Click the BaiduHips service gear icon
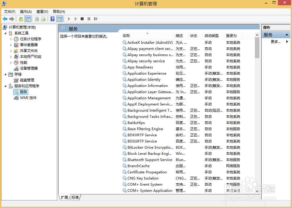The width and height of the screenshot is (292, 208). point(125,123)
